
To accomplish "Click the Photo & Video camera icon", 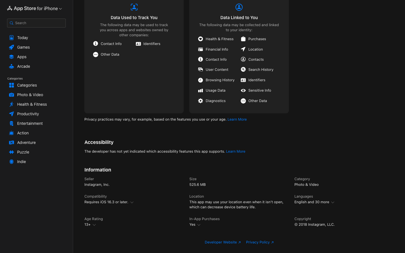I will click(x=12, y=95).
